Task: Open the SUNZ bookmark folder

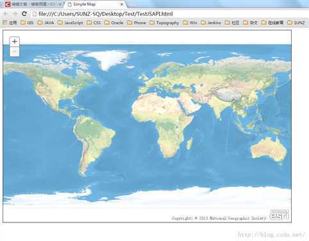Action: click(x=296, y=22)
